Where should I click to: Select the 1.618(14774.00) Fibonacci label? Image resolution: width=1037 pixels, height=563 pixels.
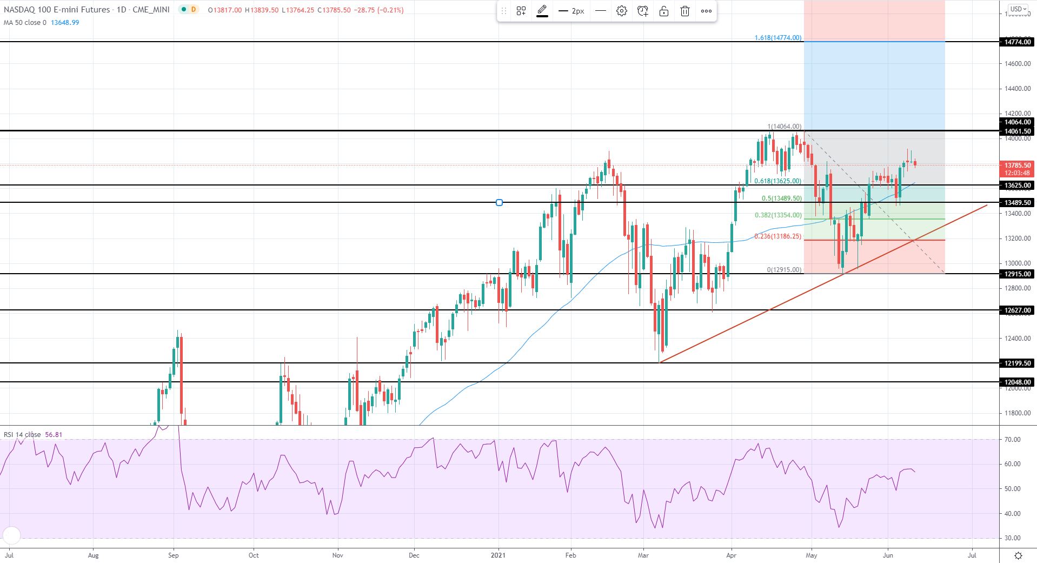pyautogui.click(x=778, y=38)
